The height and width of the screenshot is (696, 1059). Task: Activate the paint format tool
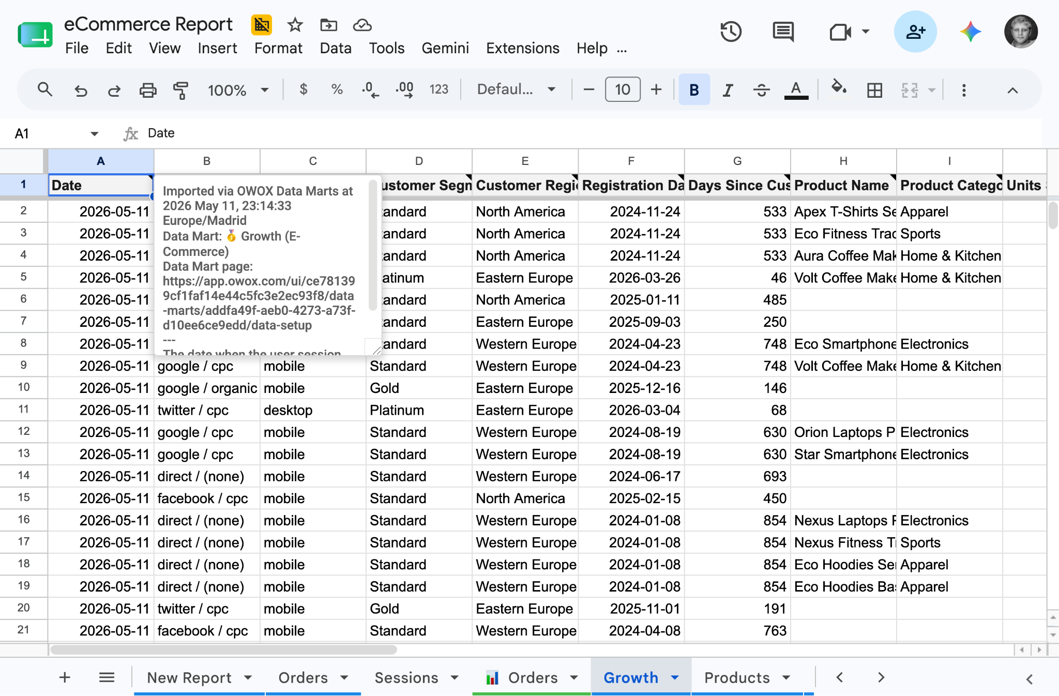[x=181, y=90]
